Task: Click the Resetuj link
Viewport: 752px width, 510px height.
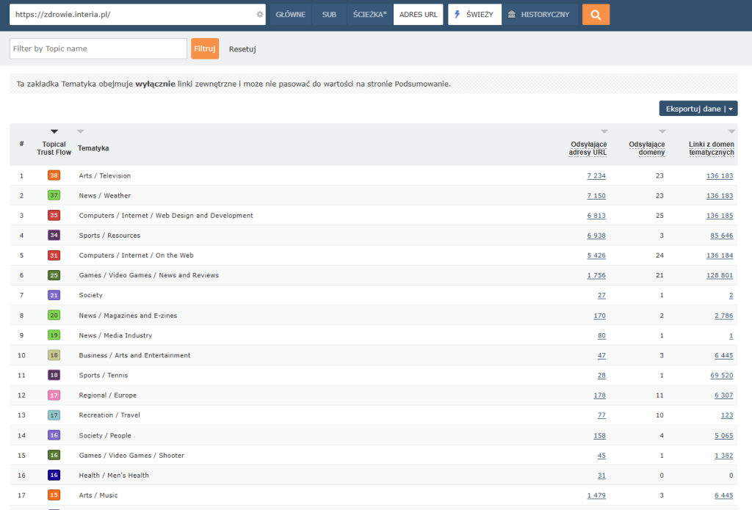Action: (x=242, y=49)
